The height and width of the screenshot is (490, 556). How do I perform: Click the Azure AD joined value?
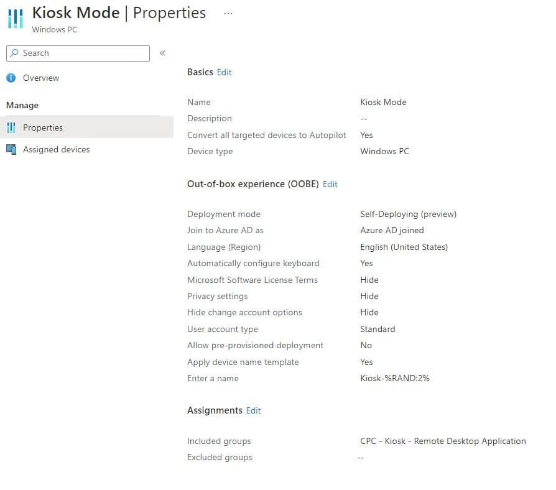392,230
